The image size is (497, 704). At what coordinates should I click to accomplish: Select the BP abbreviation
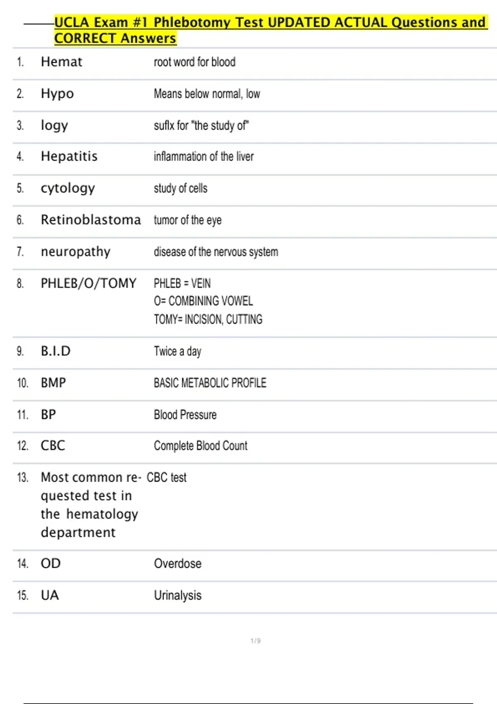[48, 415]
